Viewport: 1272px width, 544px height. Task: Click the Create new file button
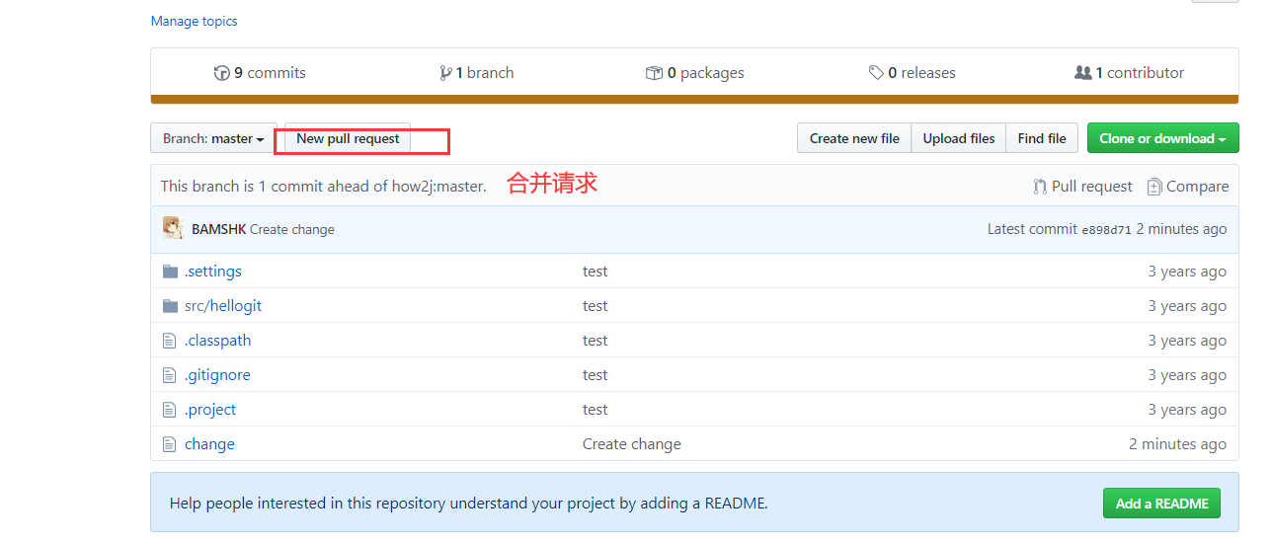click(854, 138)
